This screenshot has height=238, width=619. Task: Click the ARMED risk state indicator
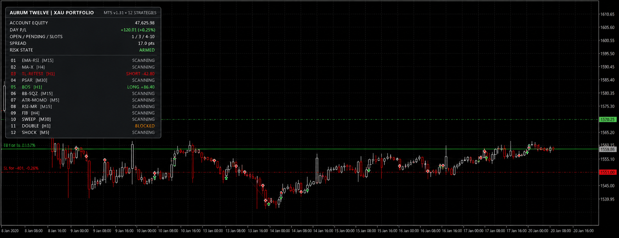tap(147, 50)
